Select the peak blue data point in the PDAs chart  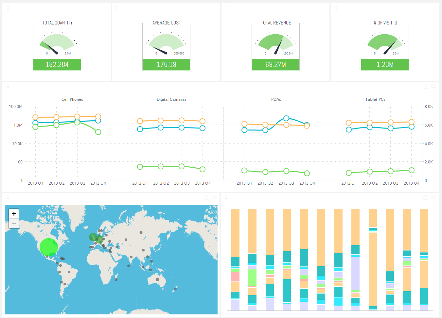287,119
